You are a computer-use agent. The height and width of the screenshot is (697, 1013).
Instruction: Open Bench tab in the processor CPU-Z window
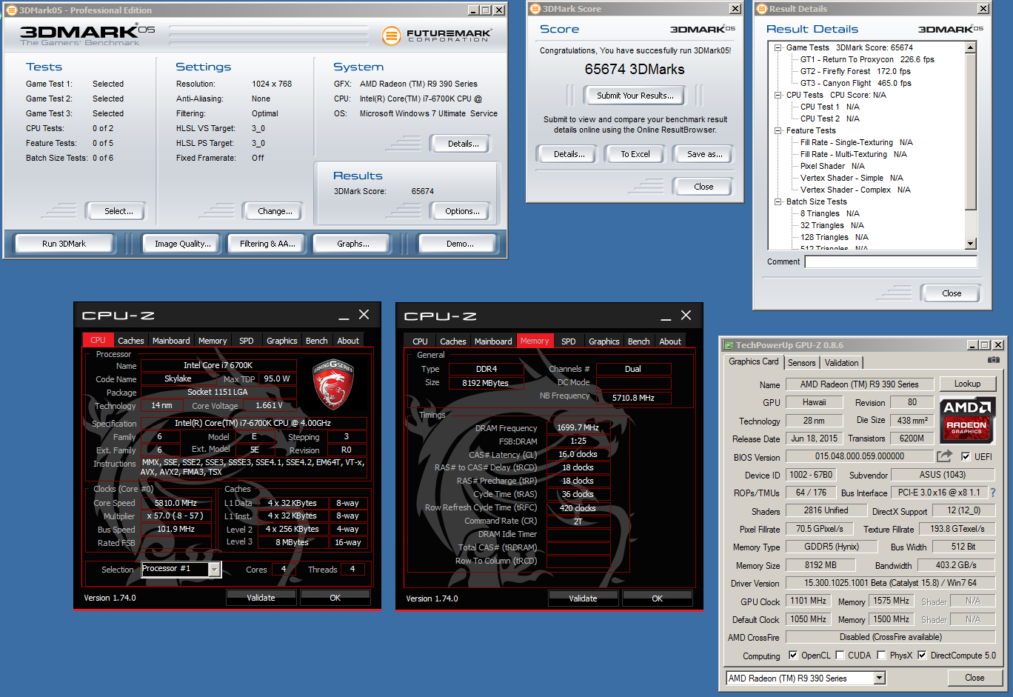pos(316,341)
